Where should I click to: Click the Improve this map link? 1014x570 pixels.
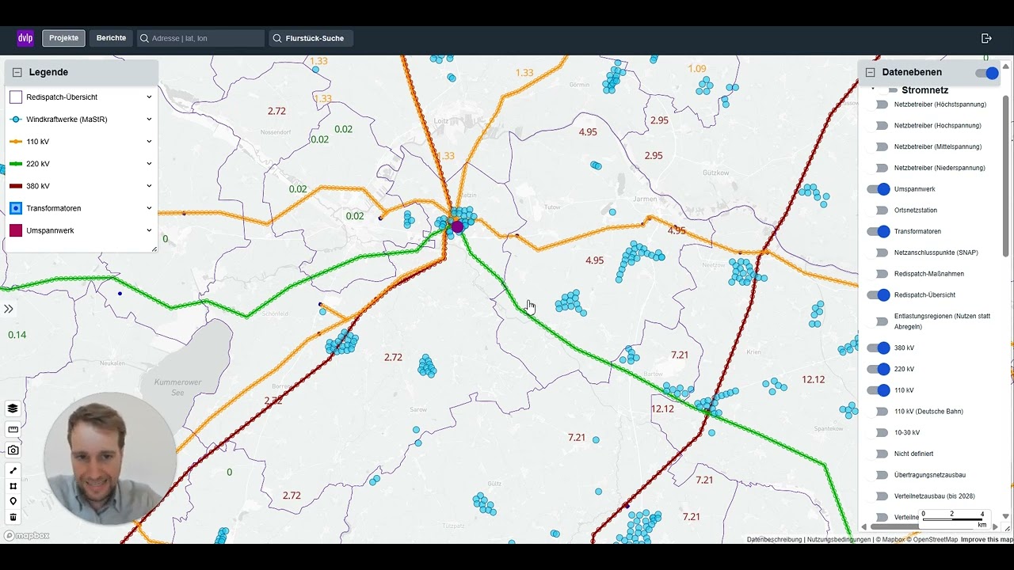tap(986, 540)
